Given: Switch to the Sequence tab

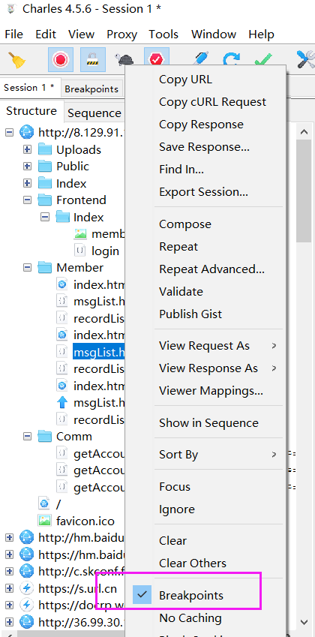Looking at the screenshot, I should (94, 113).
